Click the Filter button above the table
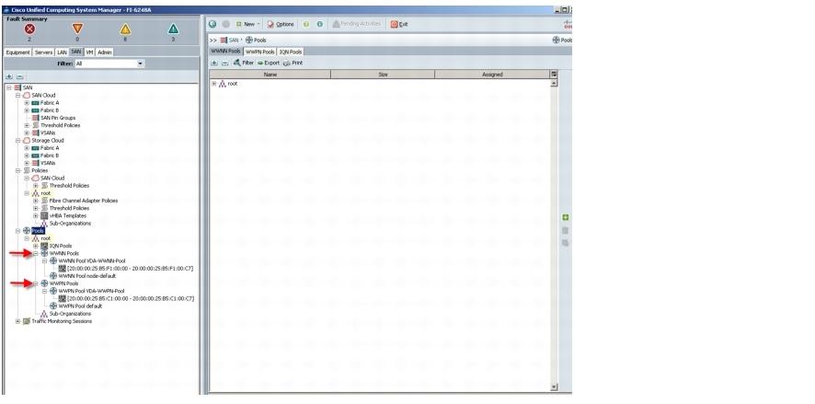This screenshot has width=815, height=404. (243, 63)
